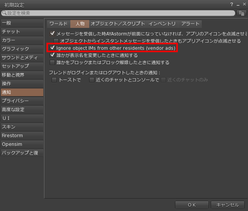Select 操作 in the sidebar

[22, 84]
